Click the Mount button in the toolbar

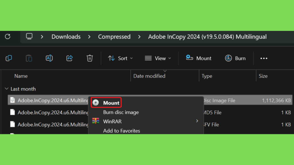coord(199,58)
